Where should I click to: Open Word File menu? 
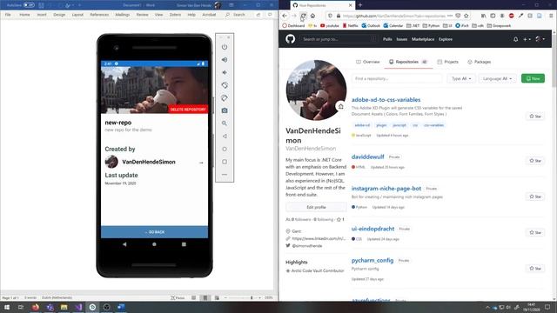coord(8,15)
